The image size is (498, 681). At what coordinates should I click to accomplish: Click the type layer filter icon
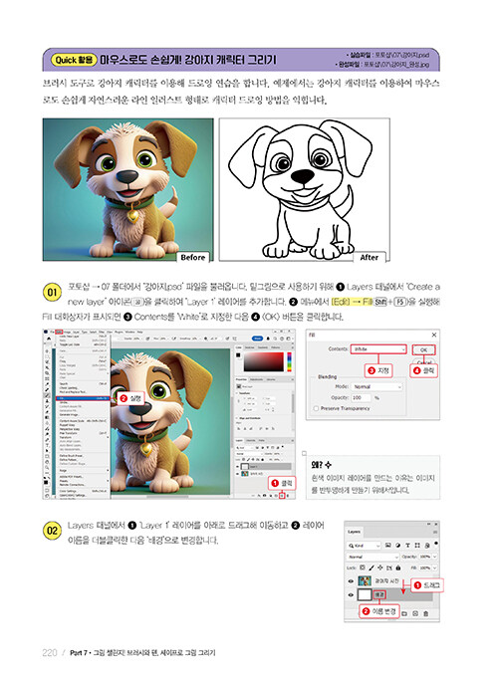point(407,545)
